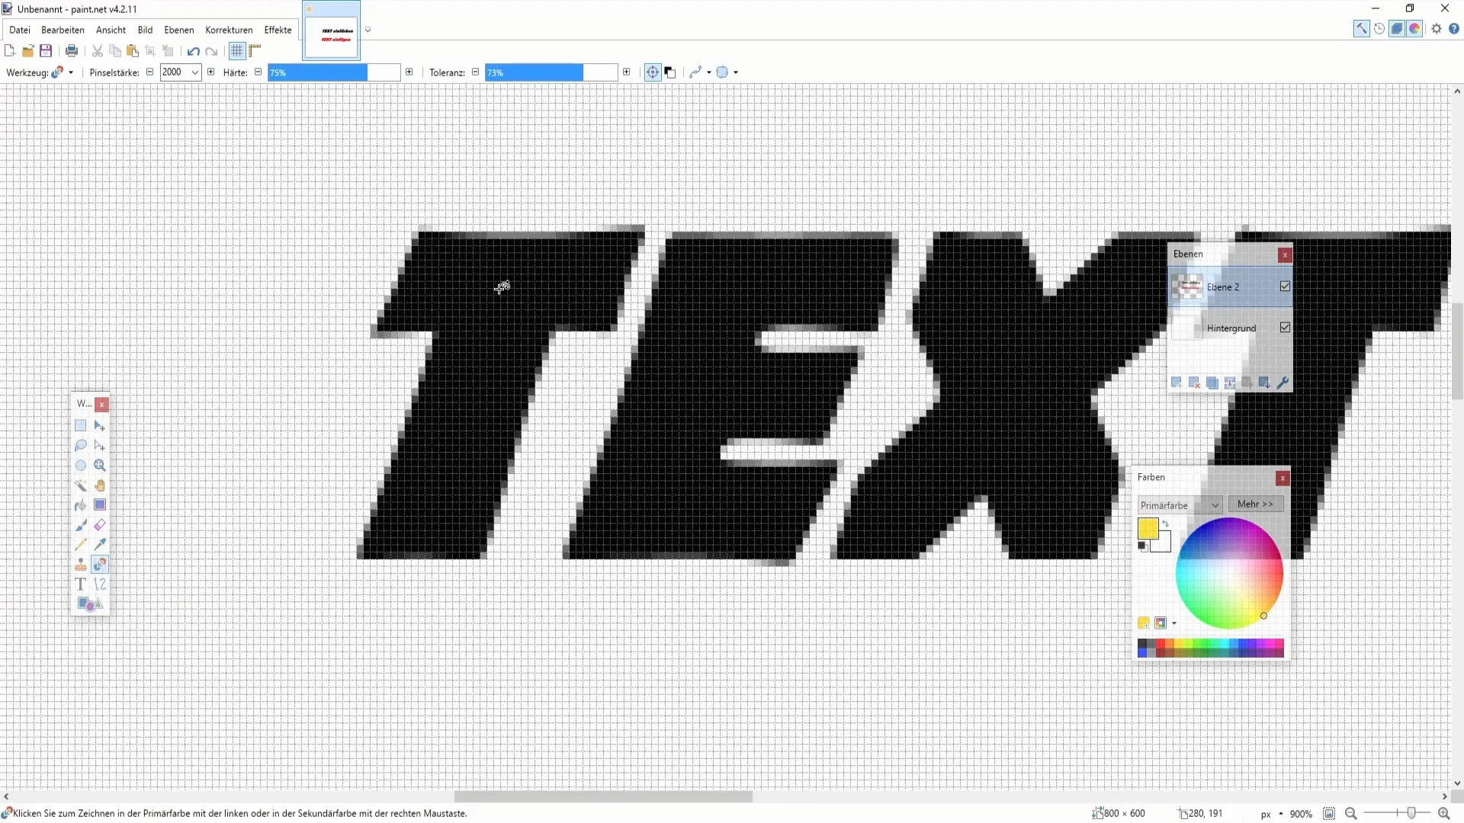Toggle visibility of Ebene 2 layer
The image size is (1464, 823).
pyautogui.click(x=1285, y=287)
